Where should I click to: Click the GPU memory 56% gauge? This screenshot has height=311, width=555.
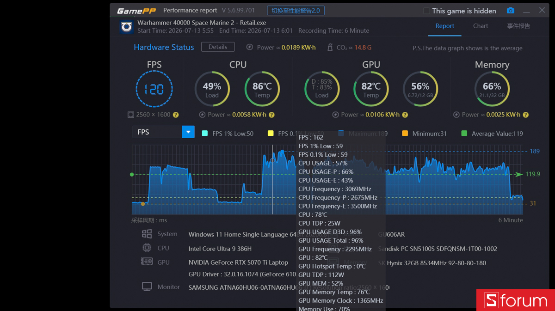click(x=420, y=89)
